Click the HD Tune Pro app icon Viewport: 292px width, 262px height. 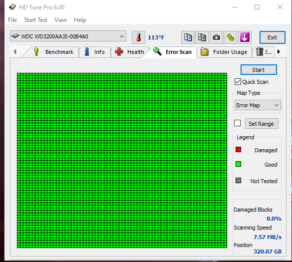tap(12, 7)
